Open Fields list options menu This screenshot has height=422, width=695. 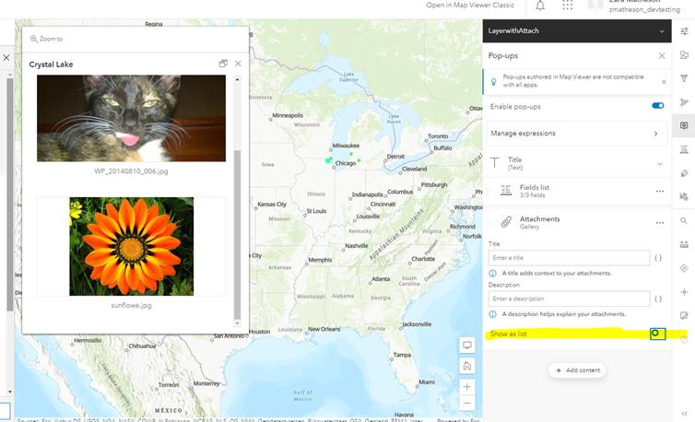(660, 191)
